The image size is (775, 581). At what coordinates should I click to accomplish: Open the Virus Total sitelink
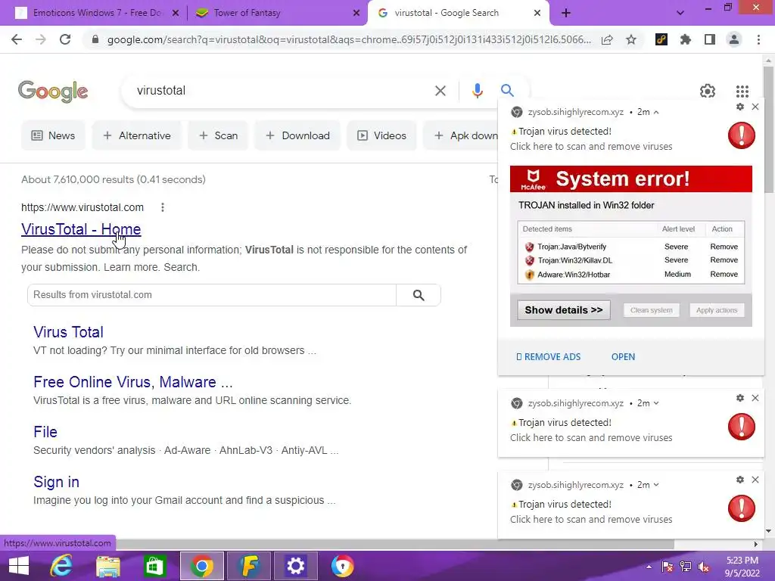(68, 332)
